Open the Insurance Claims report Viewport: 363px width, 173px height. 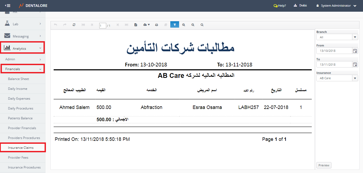[21, 148]
